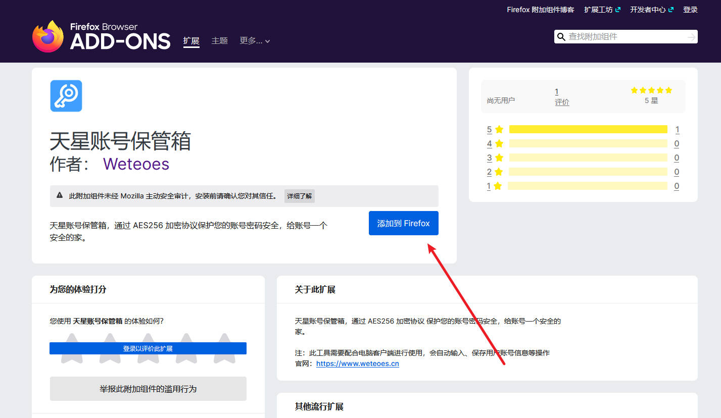Click the 登录以评价此扩展 button

tap(148, 348)
